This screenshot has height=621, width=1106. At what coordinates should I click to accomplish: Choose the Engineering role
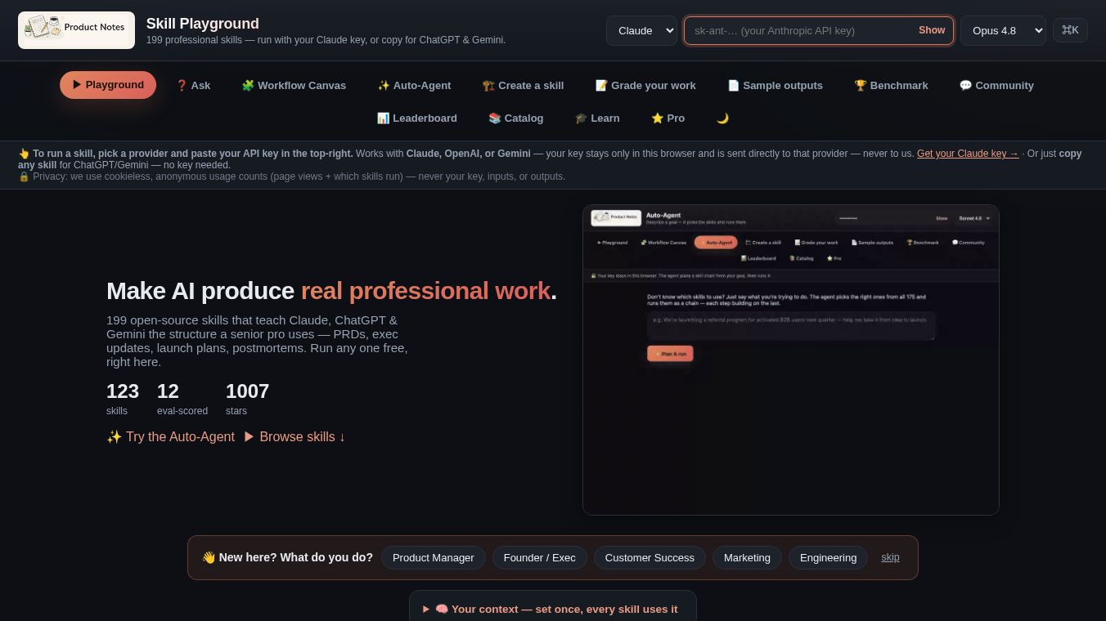(x=828, y=557)
